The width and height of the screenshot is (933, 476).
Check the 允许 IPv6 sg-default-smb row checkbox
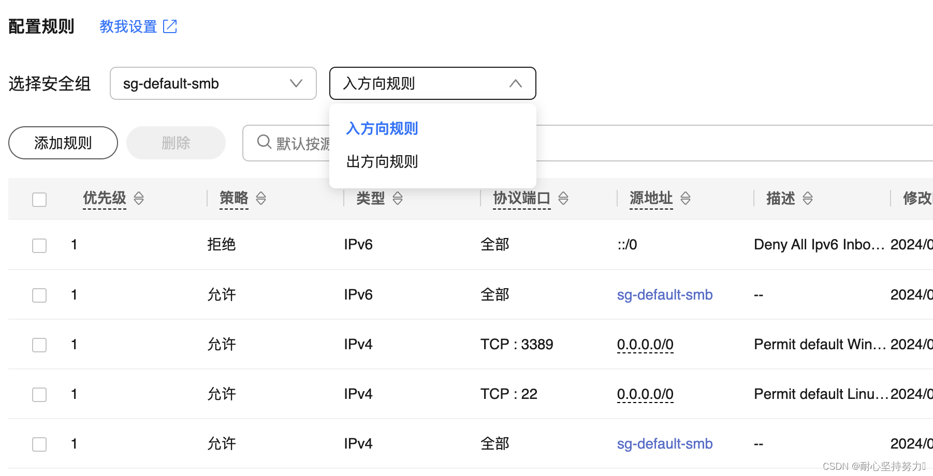[x=39, y=295]
